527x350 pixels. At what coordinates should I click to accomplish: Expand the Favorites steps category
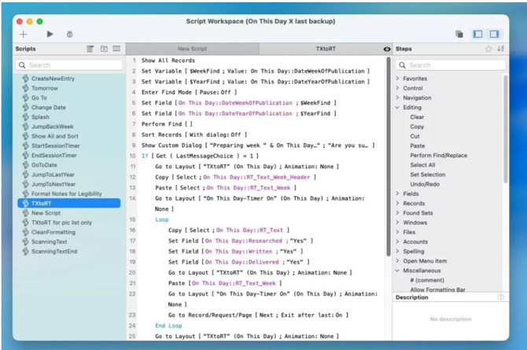(x=398, y=79)
